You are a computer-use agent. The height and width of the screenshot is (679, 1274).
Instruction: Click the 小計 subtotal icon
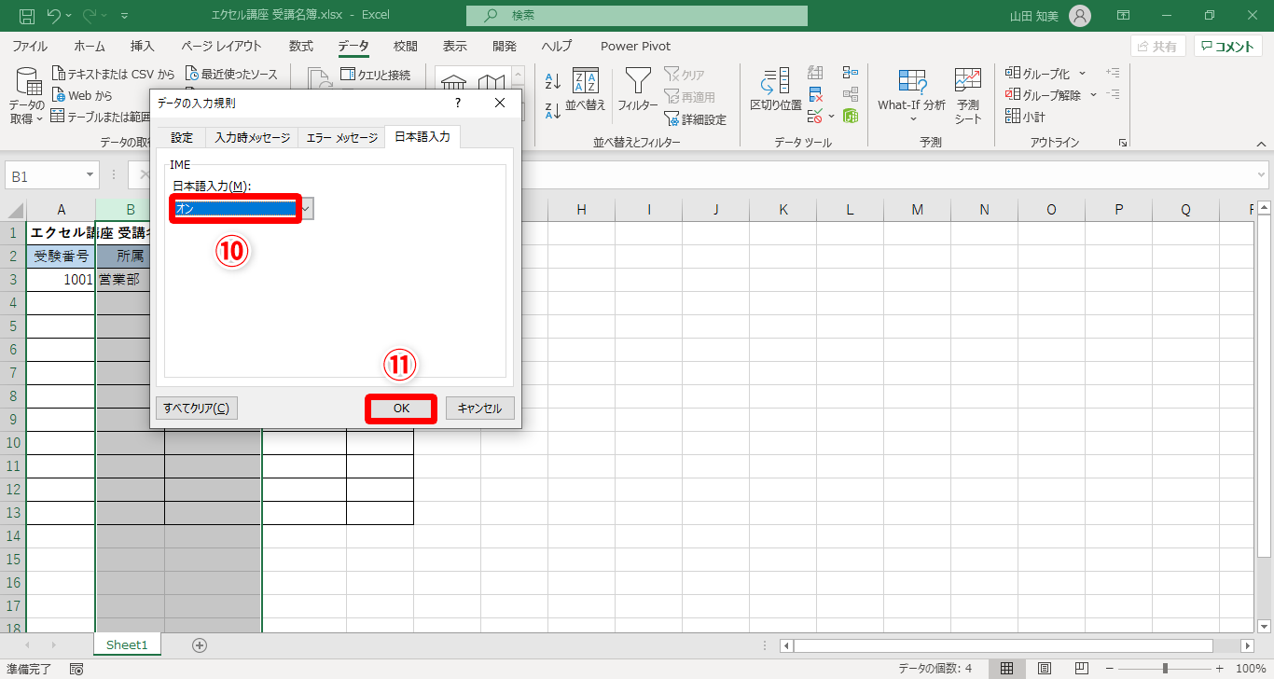[1013, 117]
